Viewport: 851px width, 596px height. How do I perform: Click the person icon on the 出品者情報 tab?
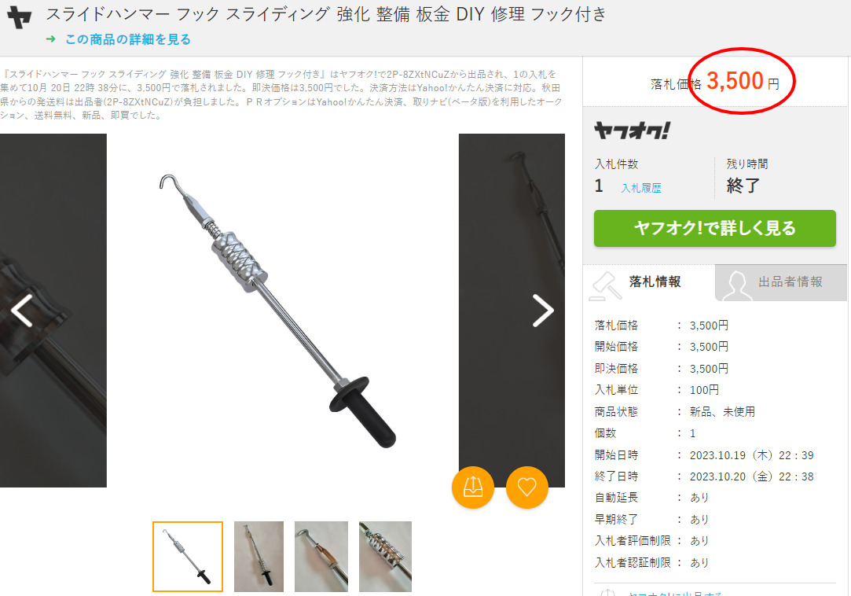click(736, 285)
